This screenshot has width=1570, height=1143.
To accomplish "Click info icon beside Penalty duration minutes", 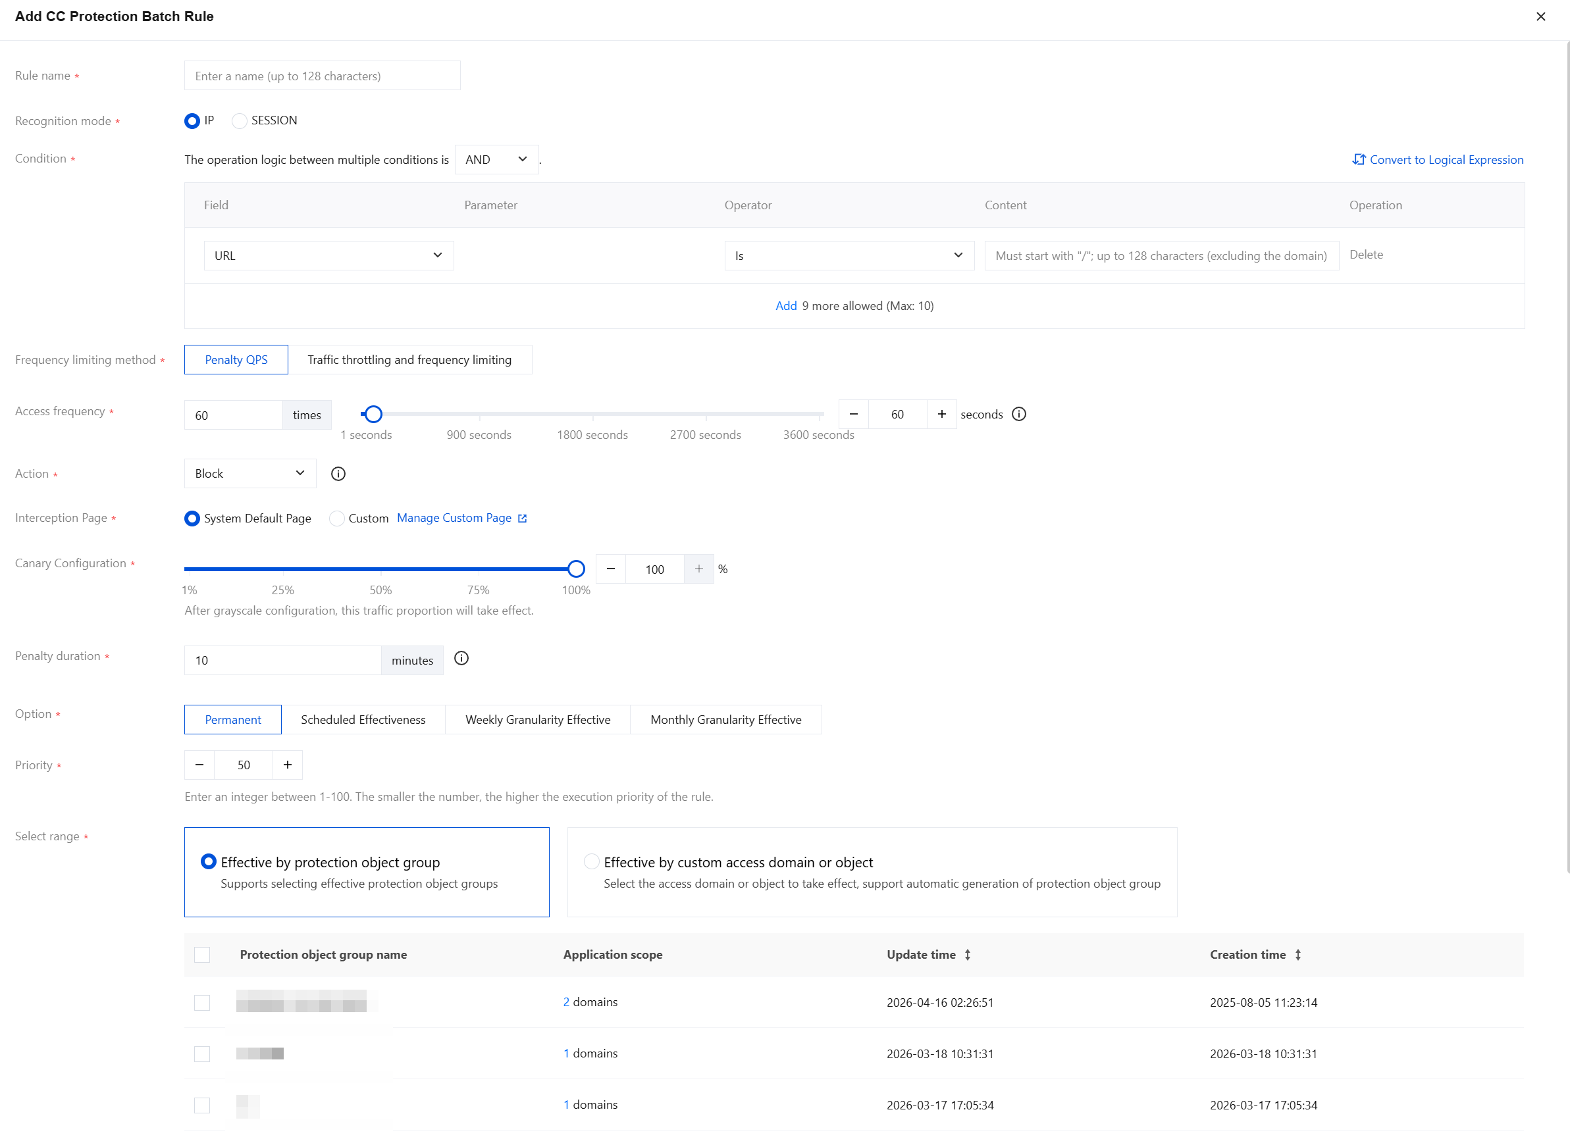I will click(461, 659).
